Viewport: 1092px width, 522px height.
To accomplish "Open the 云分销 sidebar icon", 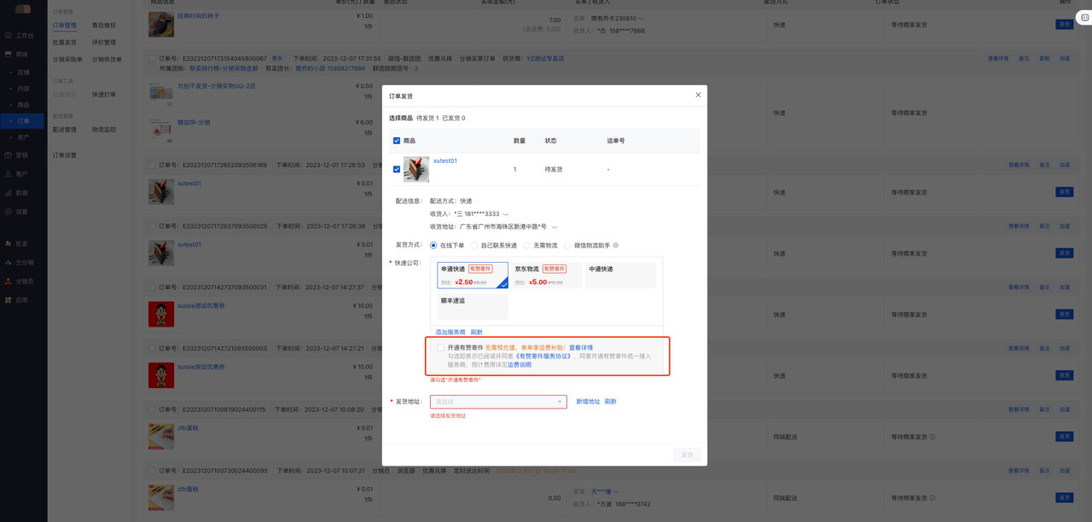I will tap(9, 263).
